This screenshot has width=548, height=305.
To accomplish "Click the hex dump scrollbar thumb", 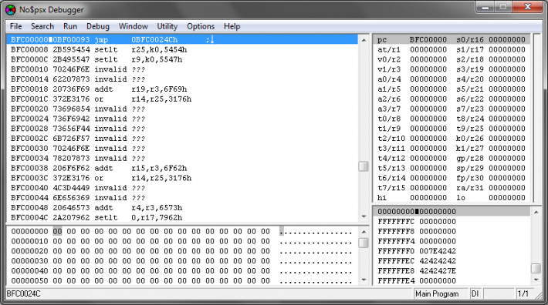I will (x=364, y=243).
